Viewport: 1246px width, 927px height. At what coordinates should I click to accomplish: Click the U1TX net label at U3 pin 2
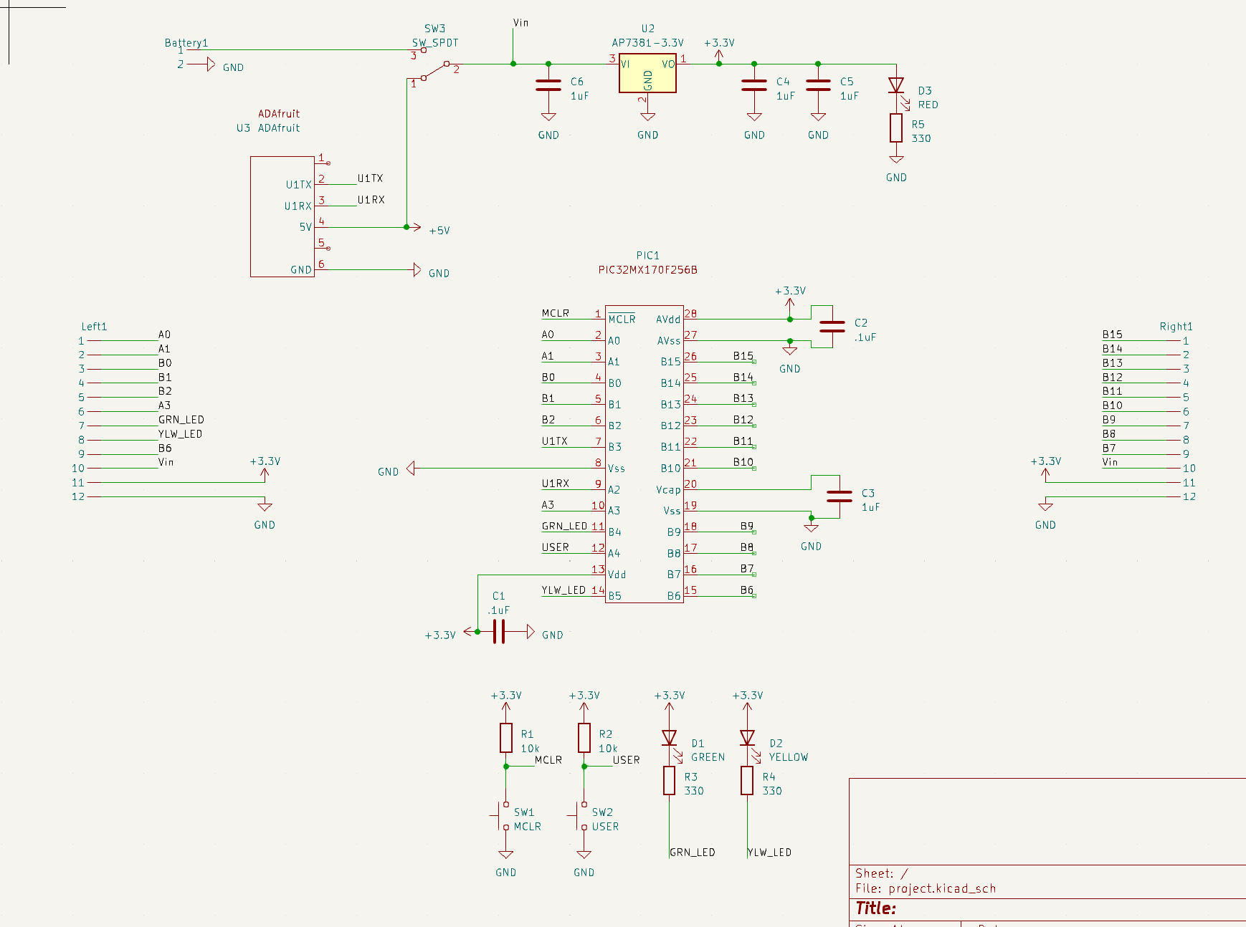point(371,178)
